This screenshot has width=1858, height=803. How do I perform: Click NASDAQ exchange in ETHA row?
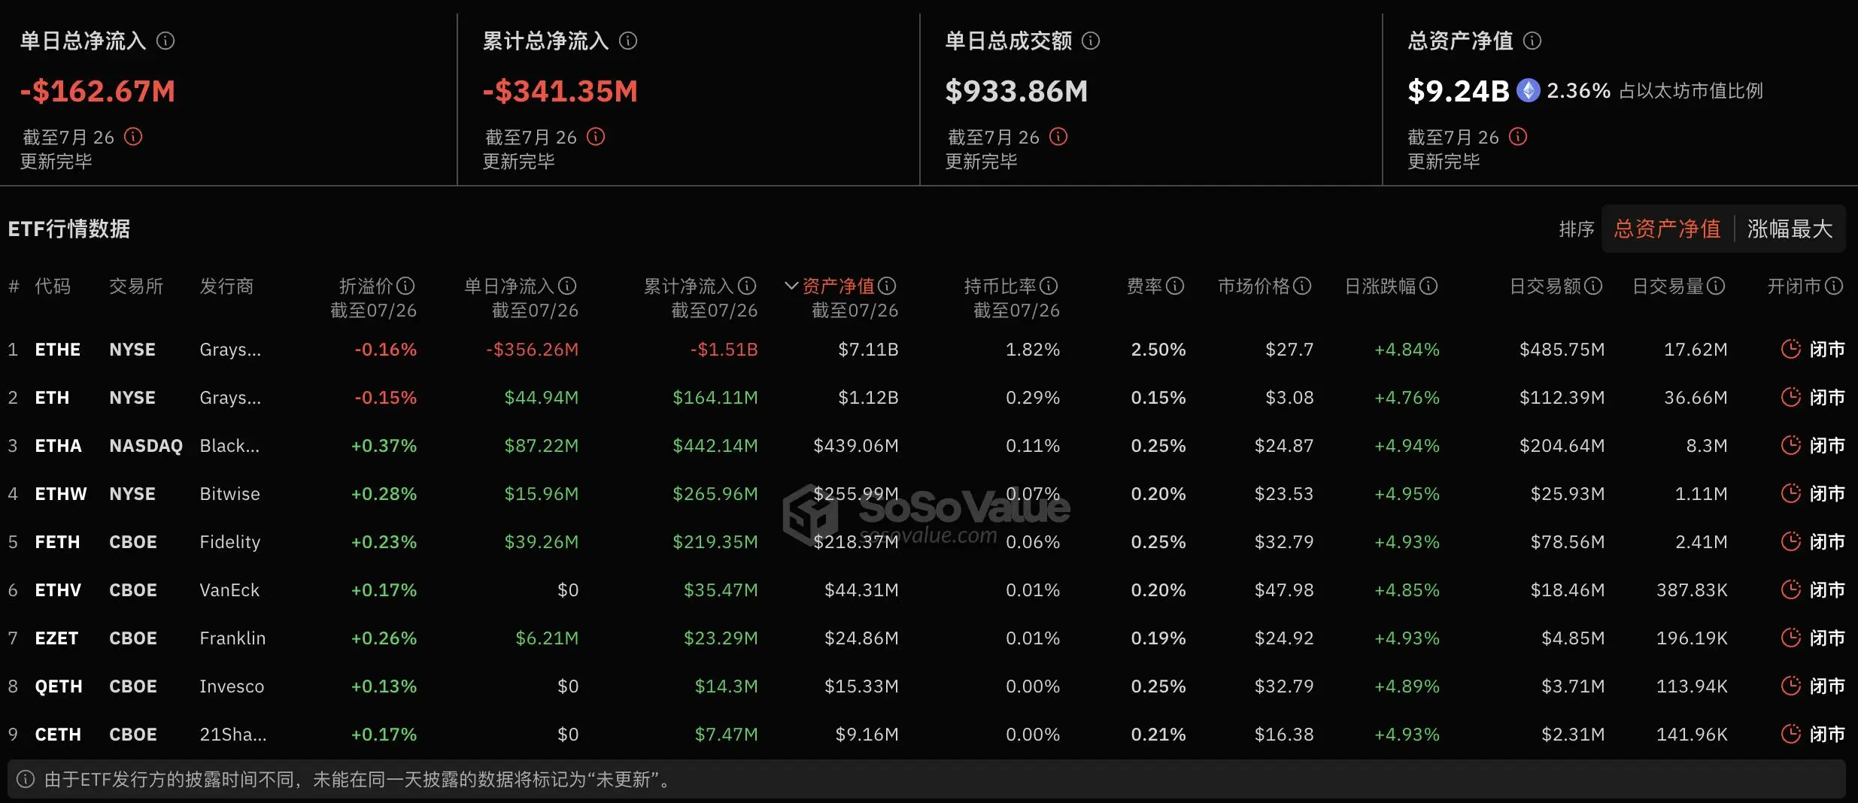pyautogui.click(x=146, y=446)
